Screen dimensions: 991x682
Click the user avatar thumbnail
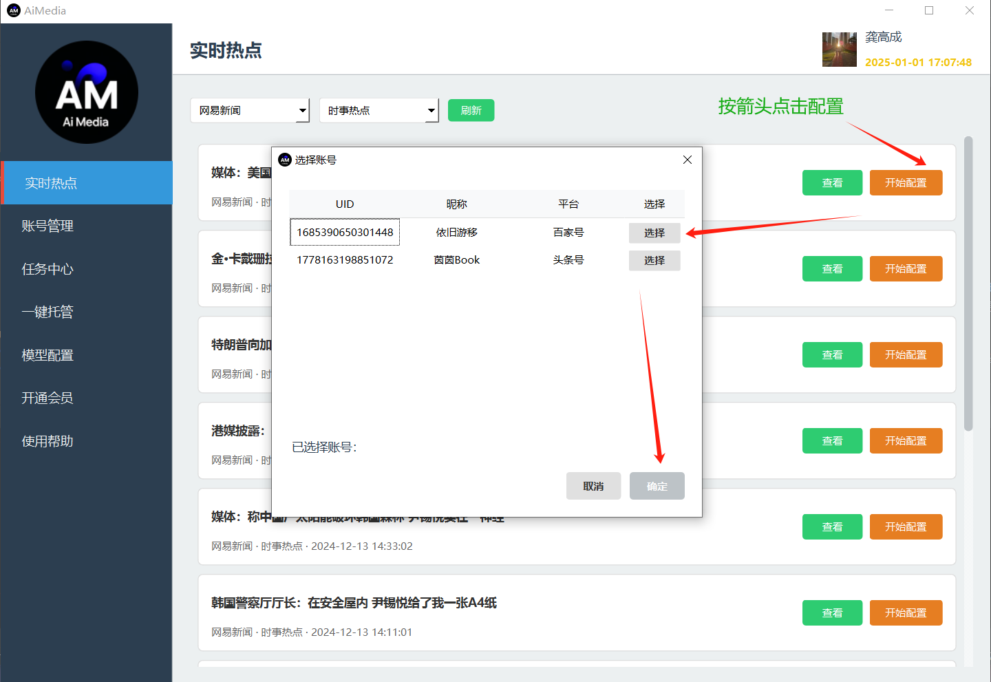click(x=839, y=50)
